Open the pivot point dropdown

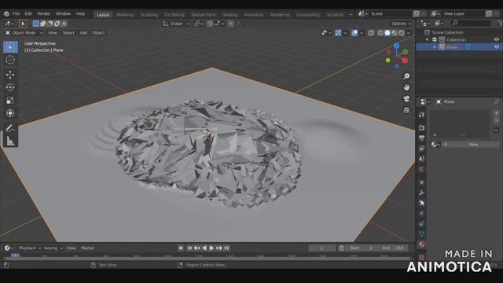pos(199,24)
